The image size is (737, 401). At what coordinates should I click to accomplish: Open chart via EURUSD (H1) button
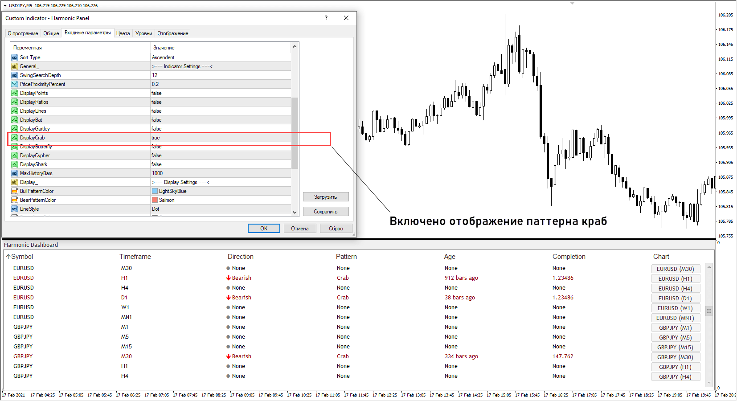pos(675,279)
